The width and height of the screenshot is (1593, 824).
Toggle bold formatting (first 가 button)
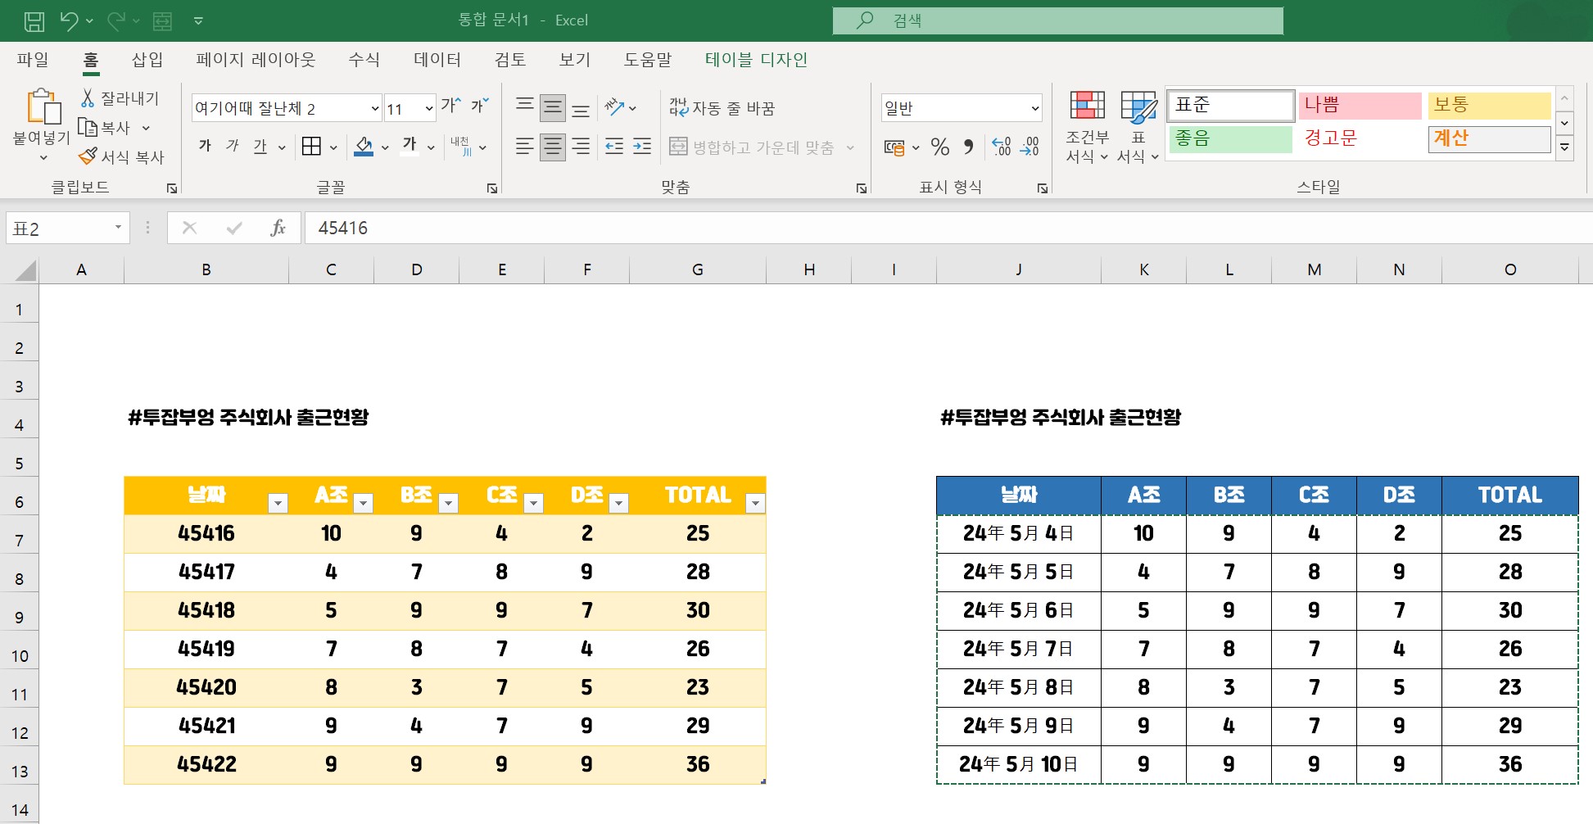coord(205,146)
